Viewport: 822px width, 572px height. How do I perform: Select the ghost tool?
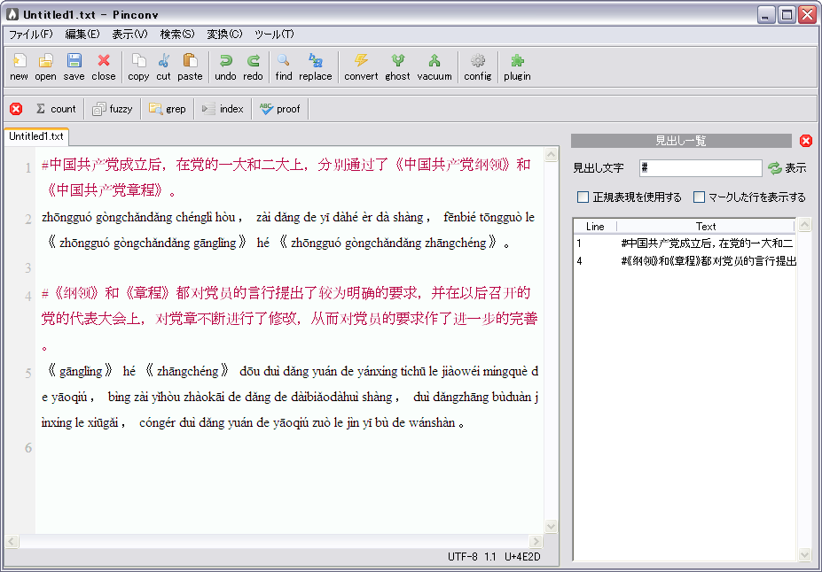[x=398, y=67]
